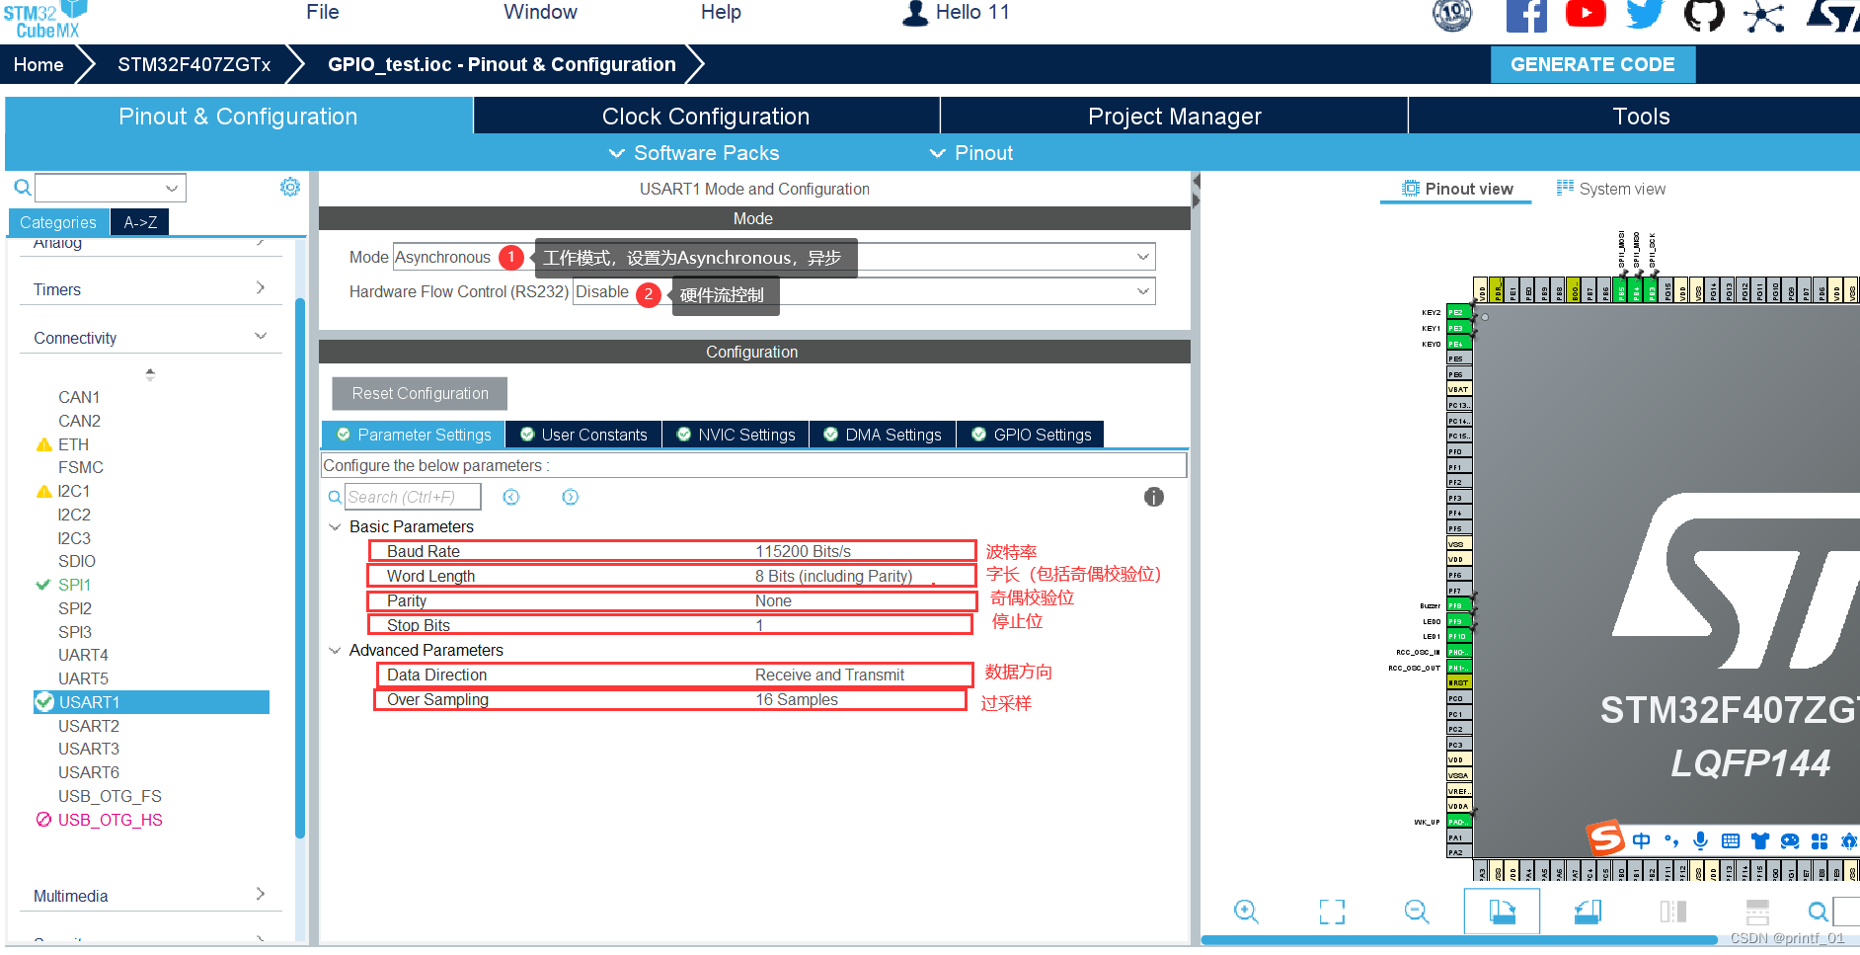Click the Sogou input method icon
Screen dimensions: 1860x955
pos(1605,838)
